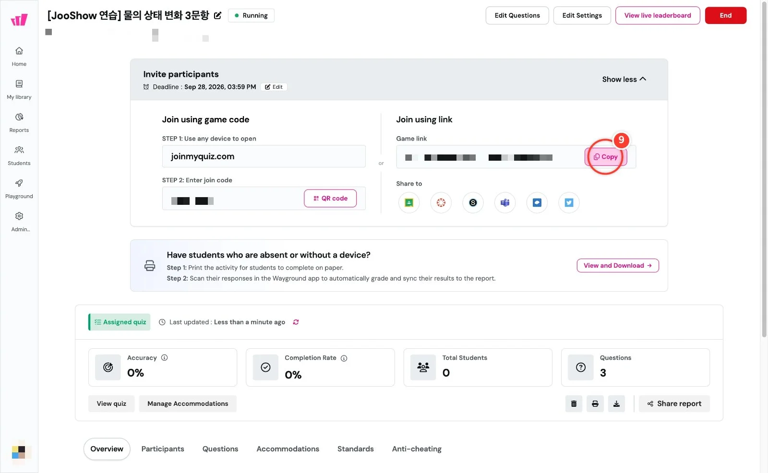This screenshot has height=473, width=768.
Task: Click the Edit Questions button
Action: [x=517, y=15]
